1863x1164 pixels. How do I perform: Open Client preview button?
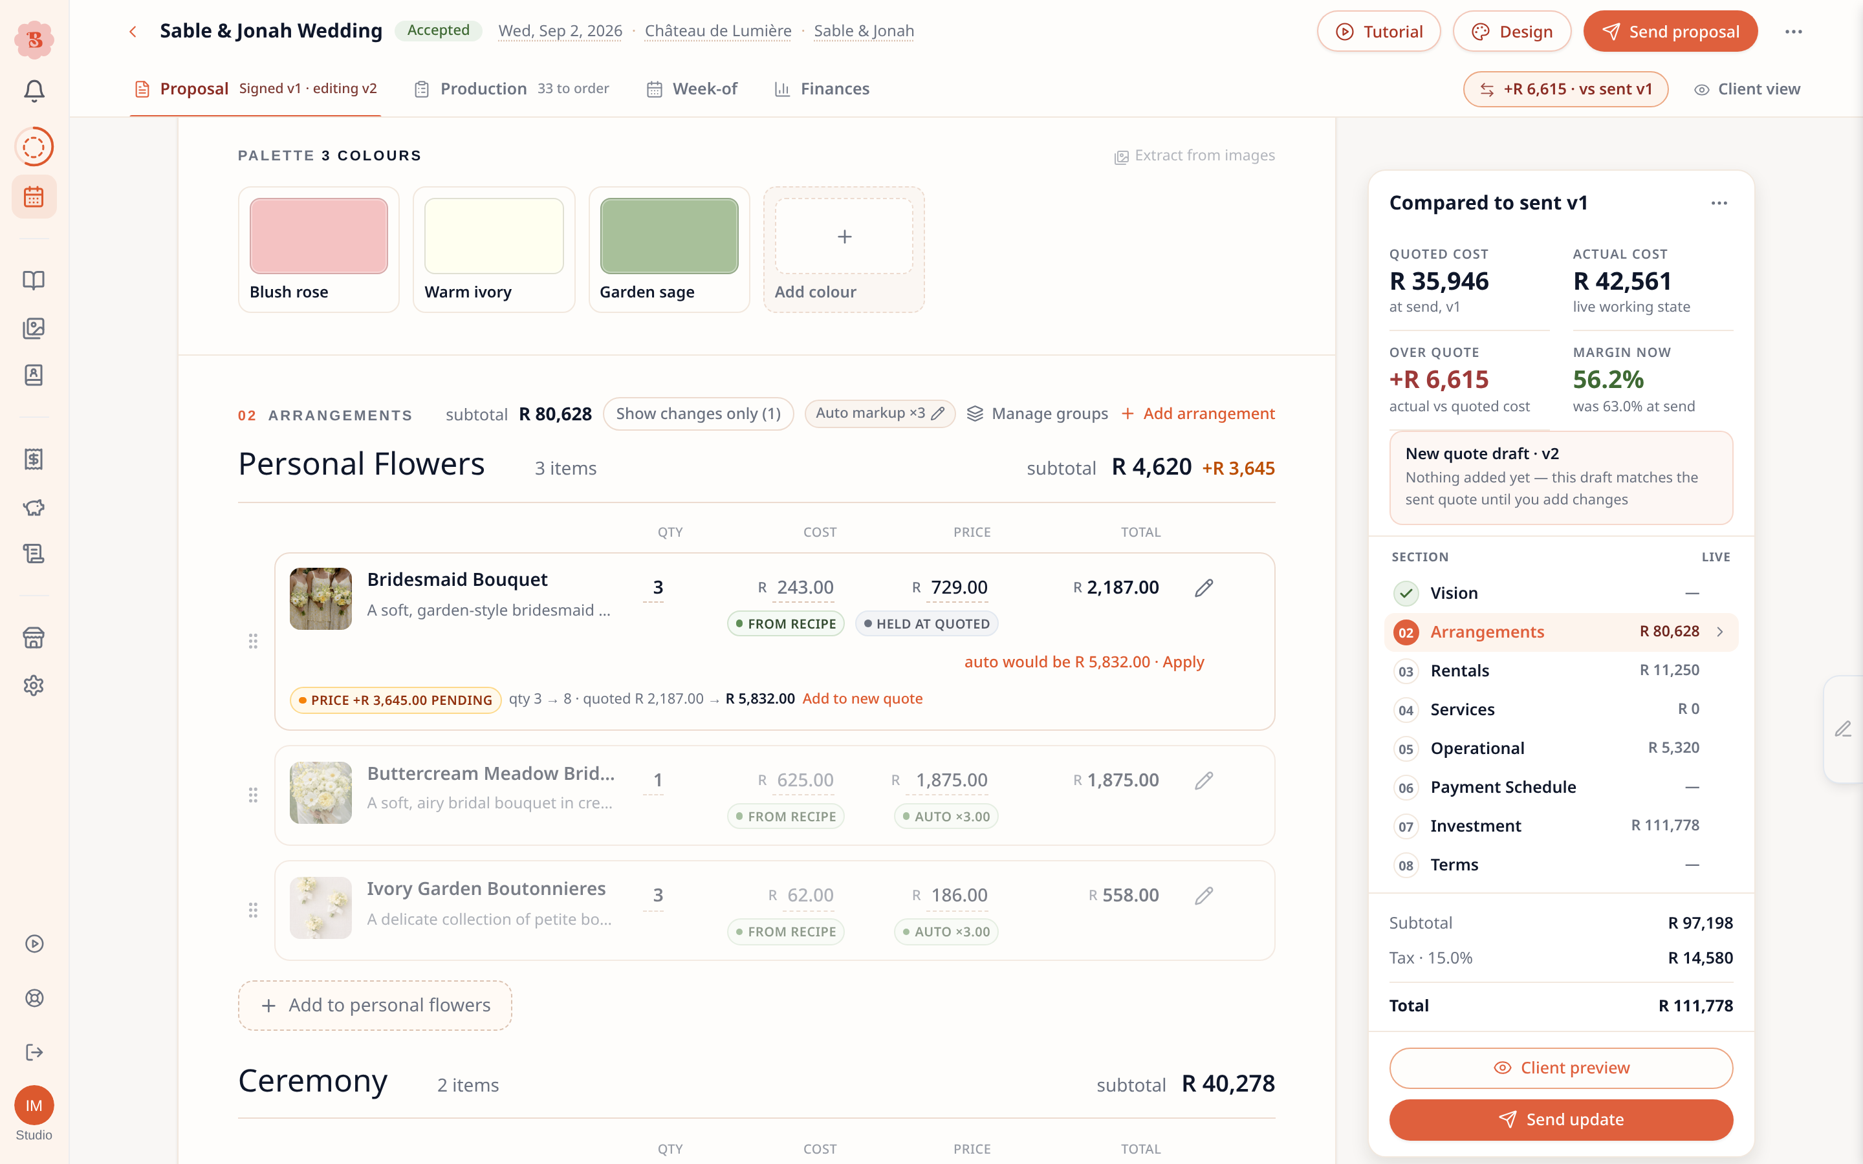[1560, 1068]
